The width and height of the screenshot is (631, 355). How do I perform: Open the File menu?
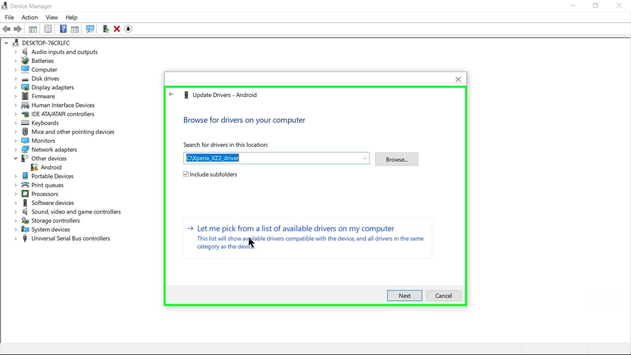coord(9,17)
